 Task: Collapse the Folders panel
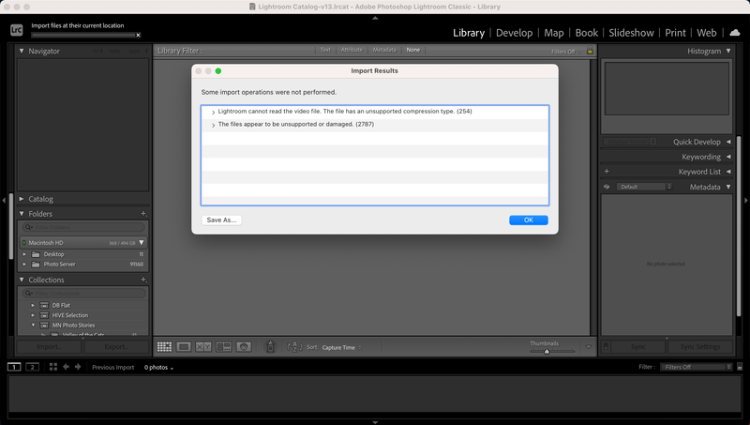(x=22, y=214)
